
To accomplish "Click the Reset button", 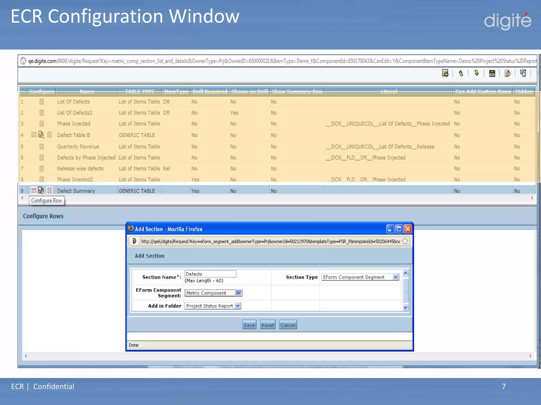I will (268, 325).
